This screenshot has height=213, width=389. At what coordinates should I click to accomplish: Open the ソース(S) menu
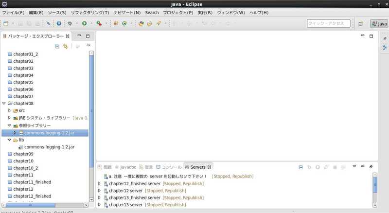click(x=57, y=13)
